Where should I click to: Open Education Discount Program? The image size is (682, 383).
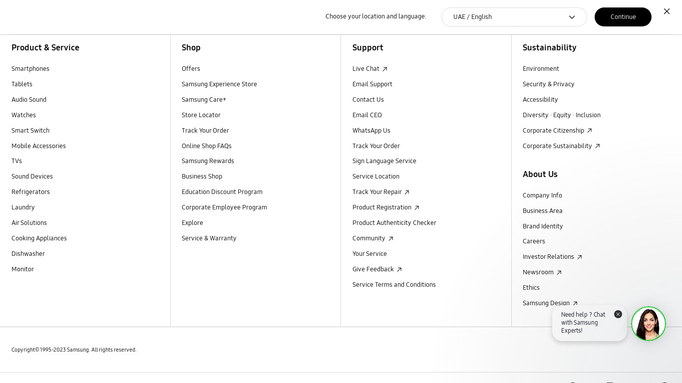[x=222, y=192]
